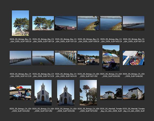Click the filename ending 5L8Y1657.CR2
154x121 pixels.
point(43,110)
